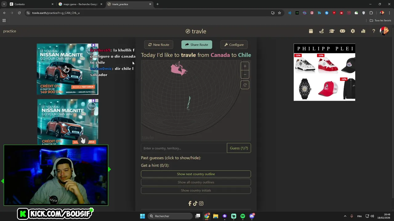The image size is (394, 221).
Task: Open Tous les favoris bookmarks folder
Action: coord(380,21)
